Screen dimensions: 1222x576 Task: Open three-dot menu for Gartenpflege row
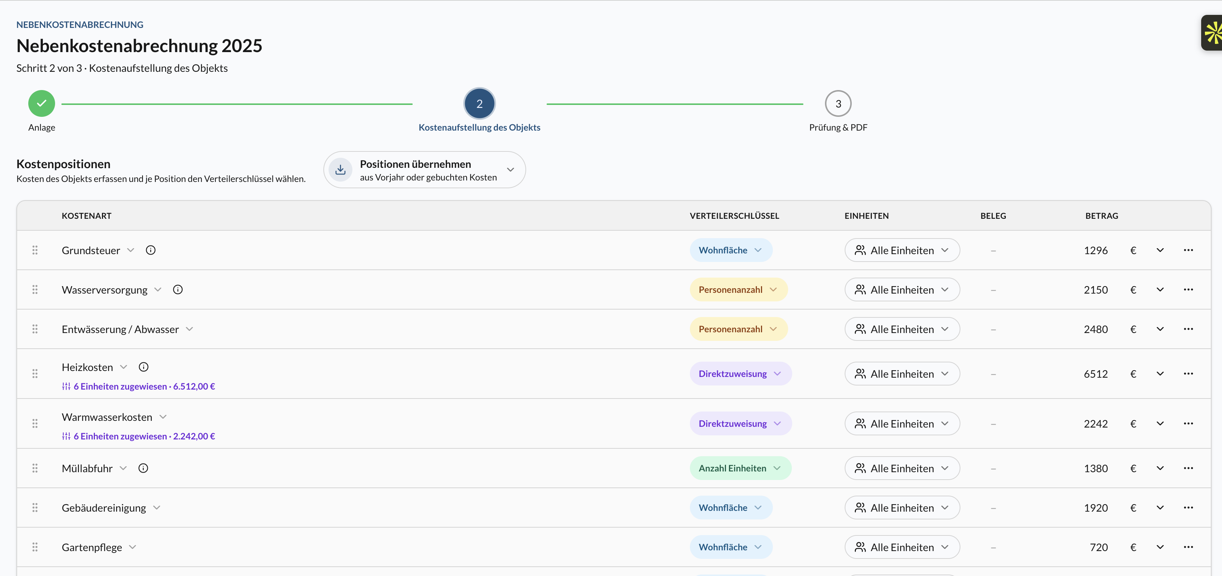pos(1188,547)
